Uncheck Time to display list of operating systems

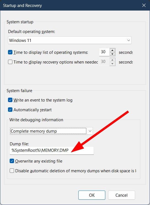(10, 52)
